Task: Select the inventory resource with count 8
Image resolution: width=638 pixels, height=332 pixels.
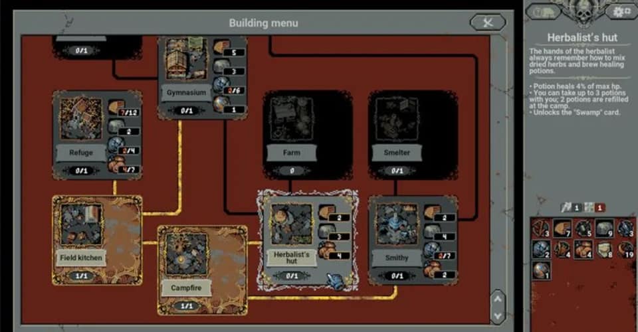Action: tap(605, 250)
